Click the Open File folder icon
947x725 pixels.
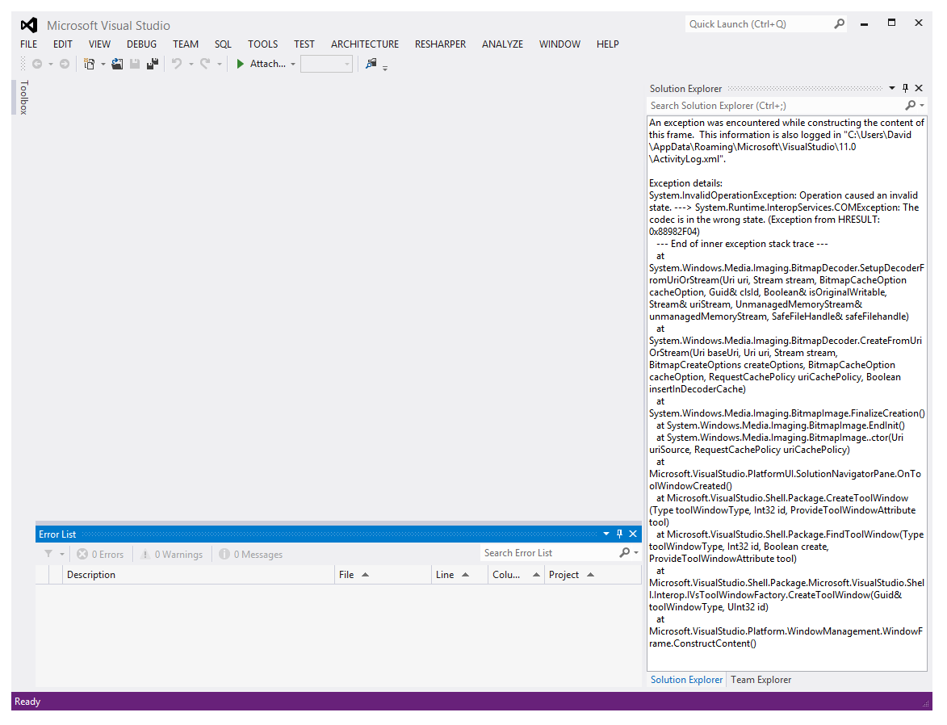117,64
